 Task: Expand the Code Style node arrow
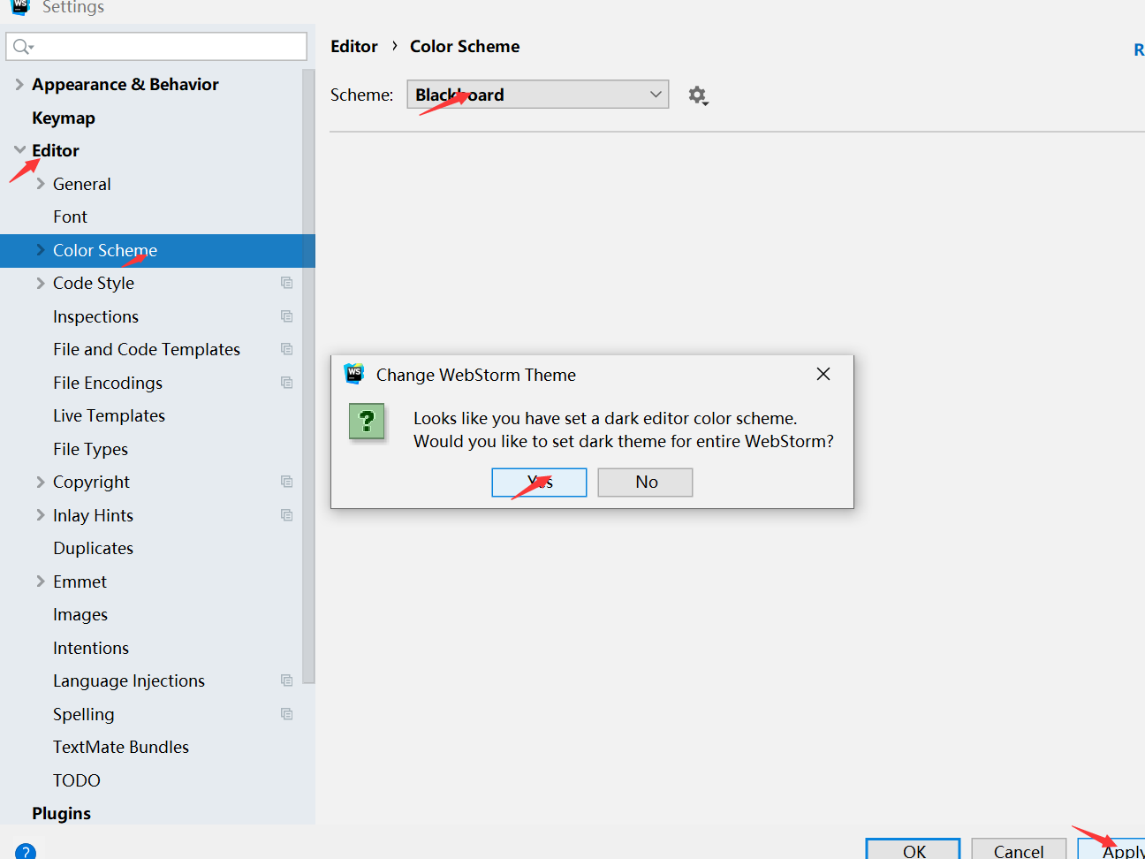[x=41, y=283]
